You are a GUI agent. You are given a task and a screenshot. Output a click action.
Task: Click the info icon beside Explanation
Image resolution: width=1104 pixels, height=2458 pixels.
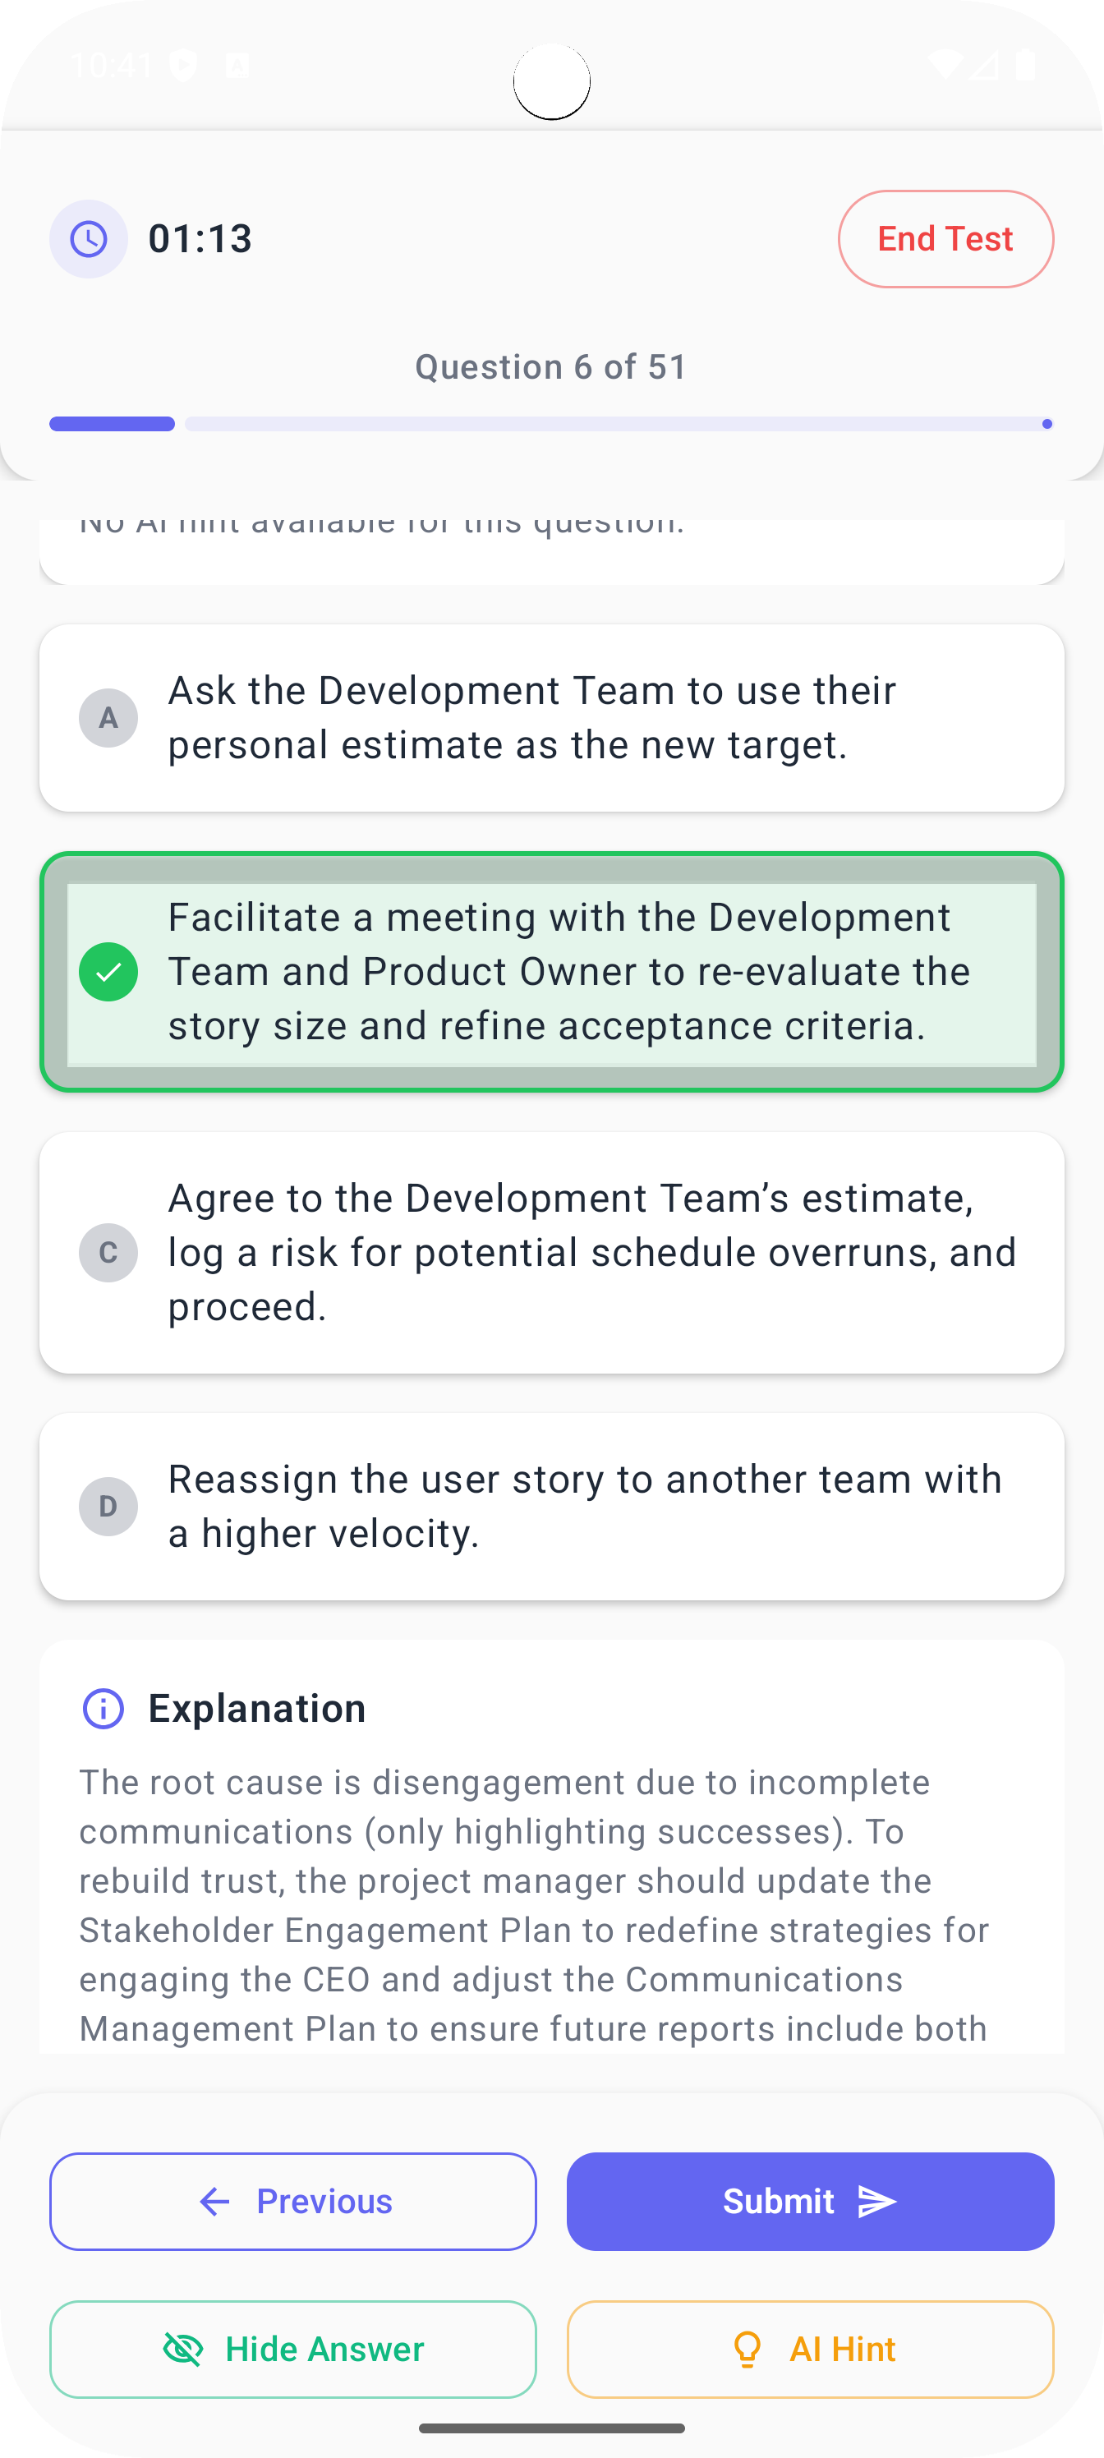(x=103, y=1708)
